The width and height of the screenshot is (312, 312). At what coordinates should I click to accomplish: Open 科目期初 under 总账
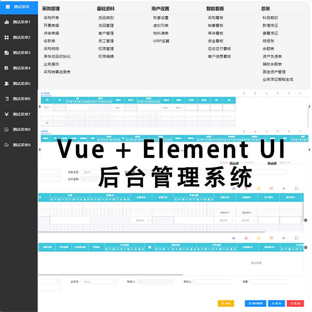[x=270, y=18]
